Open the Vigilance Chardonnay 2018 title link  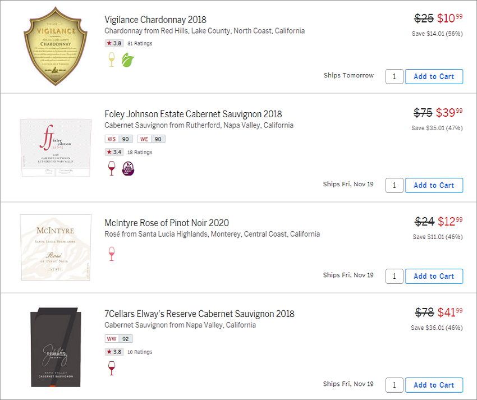click(x=155, y=20)
